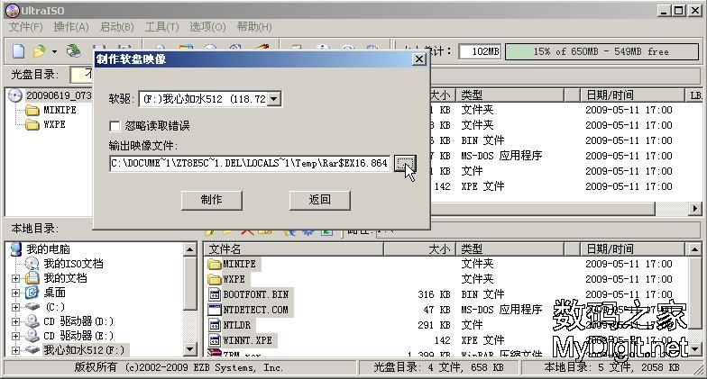The image size is (707, 379).
Task: Sort disc list by 日期/时间 column header
Action: click(632, 95)
